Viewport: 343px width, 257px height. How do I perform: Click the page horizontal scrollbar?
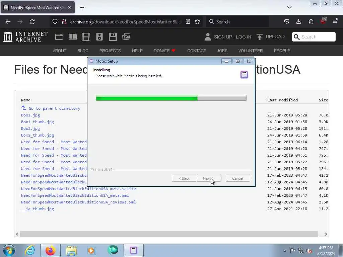(169, 234)
